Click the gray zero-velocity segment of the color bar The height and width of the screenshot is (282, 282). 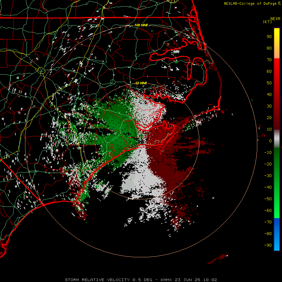pos(277,138)
